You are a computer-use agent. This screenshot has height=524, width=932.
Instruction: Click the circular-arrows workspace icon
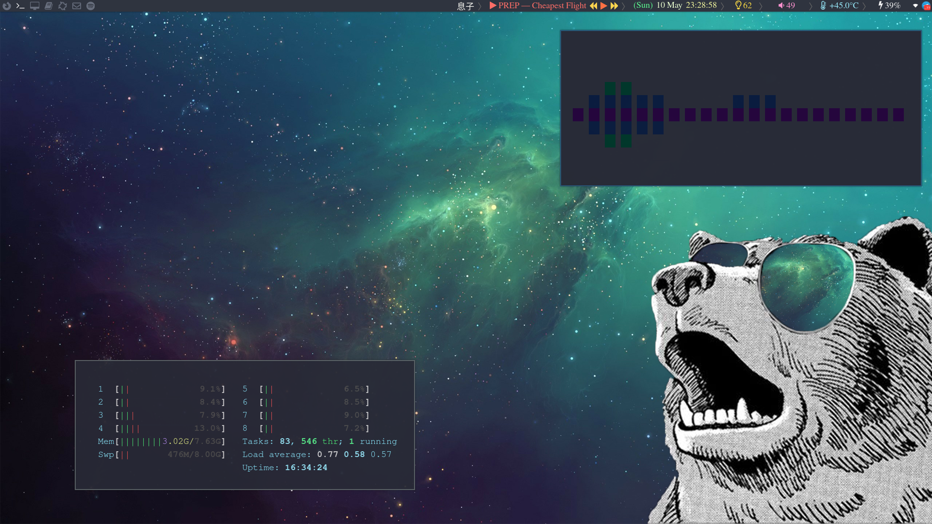click(x=63, y=6)
